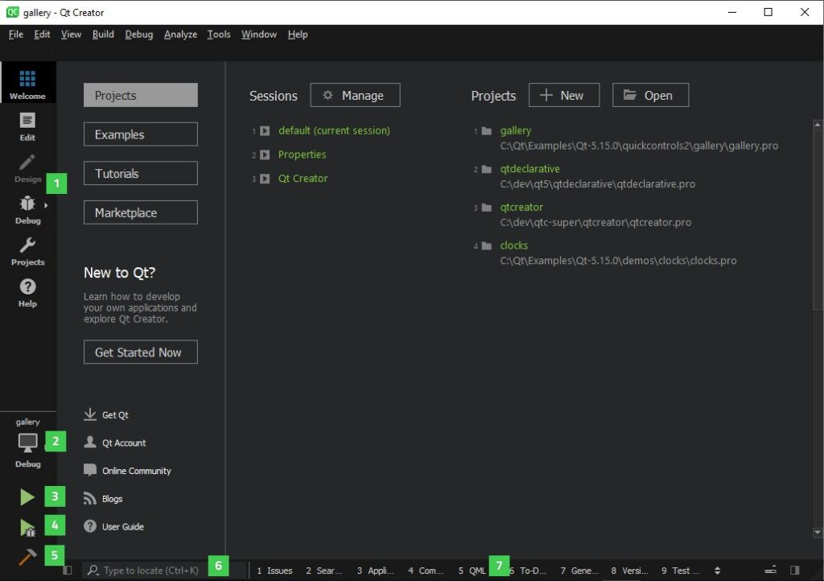
Task: Build the project using the hammer icon
Action: (x=27, y=555)
